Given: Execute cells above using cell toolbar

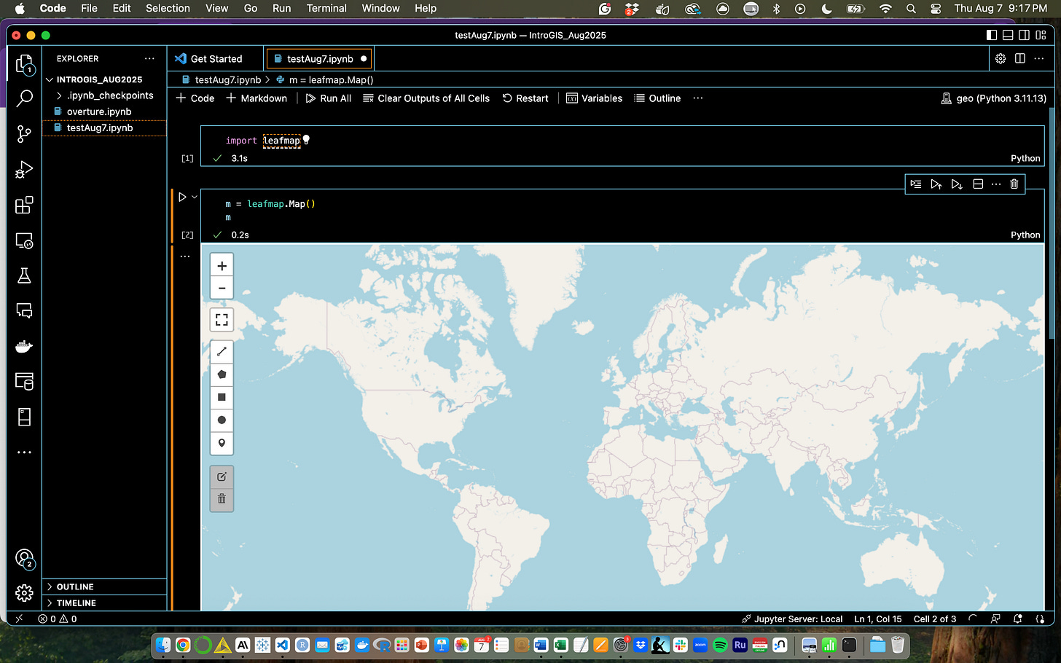Looking at the screenshot, I should [936, 184].
